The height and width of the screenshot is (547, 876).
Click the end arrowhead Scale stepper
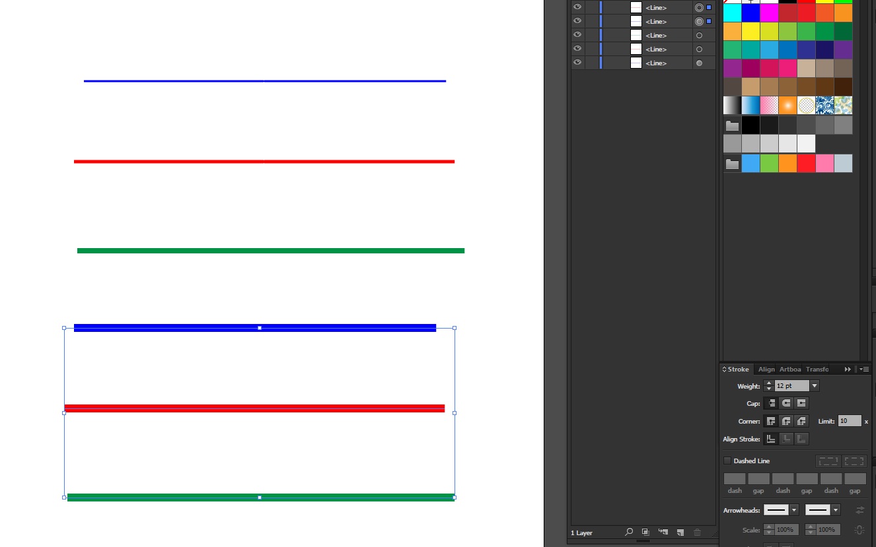pyautogui.click(x=810, y=529)
